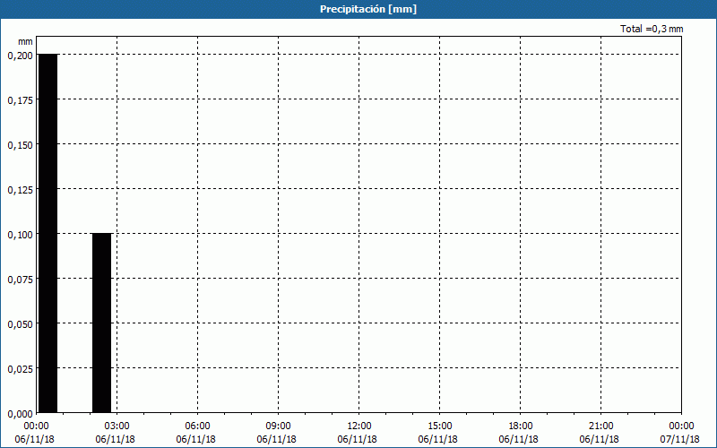Click the 12:00 time axis label
This screenshot has width=717, height=448.
[x=359, y=426]
